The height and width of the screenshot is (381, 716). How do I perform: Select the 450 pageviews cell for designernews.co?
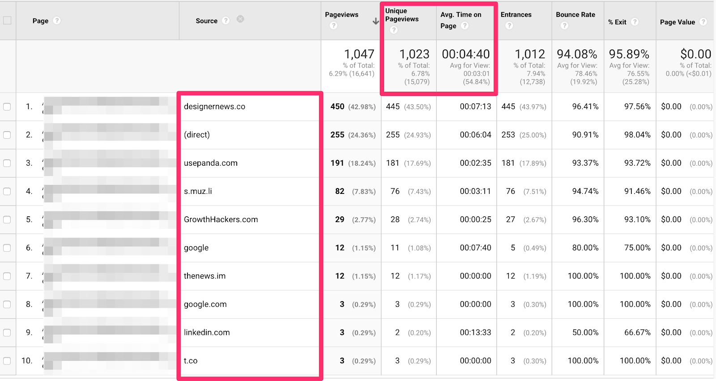(337, 107)
